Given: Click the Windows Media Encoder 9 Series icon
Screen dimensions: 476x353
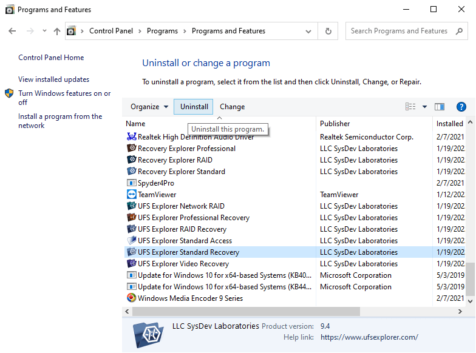Looking at the screenshot, I should pos(132,298).
